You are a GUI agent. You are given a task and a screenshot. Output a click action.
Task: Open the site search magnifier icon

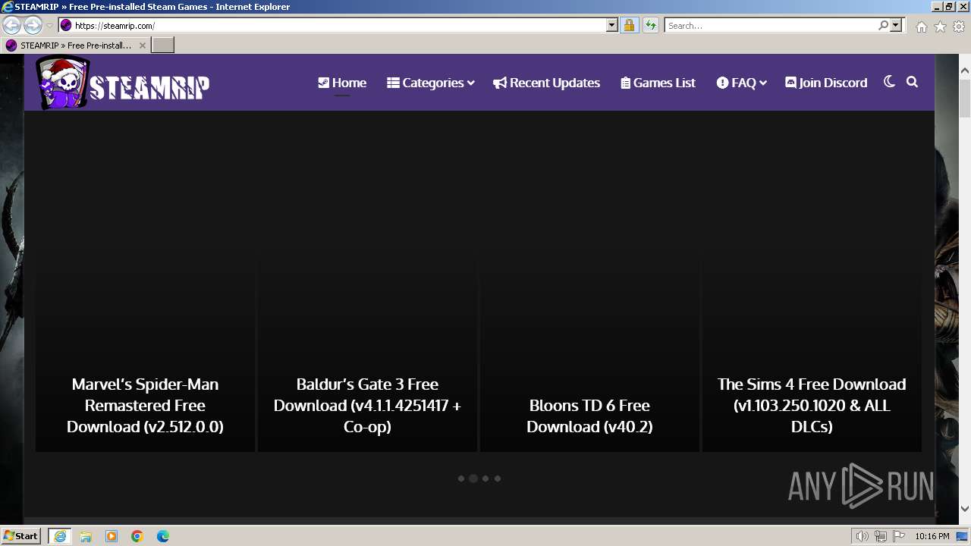(912, 82)
